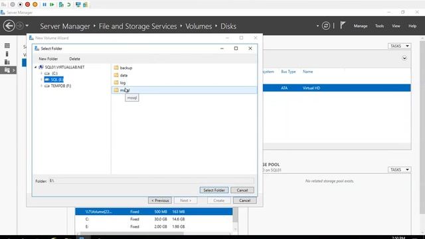Click the Server Manager main vertical scrollbar

point(422,127)
